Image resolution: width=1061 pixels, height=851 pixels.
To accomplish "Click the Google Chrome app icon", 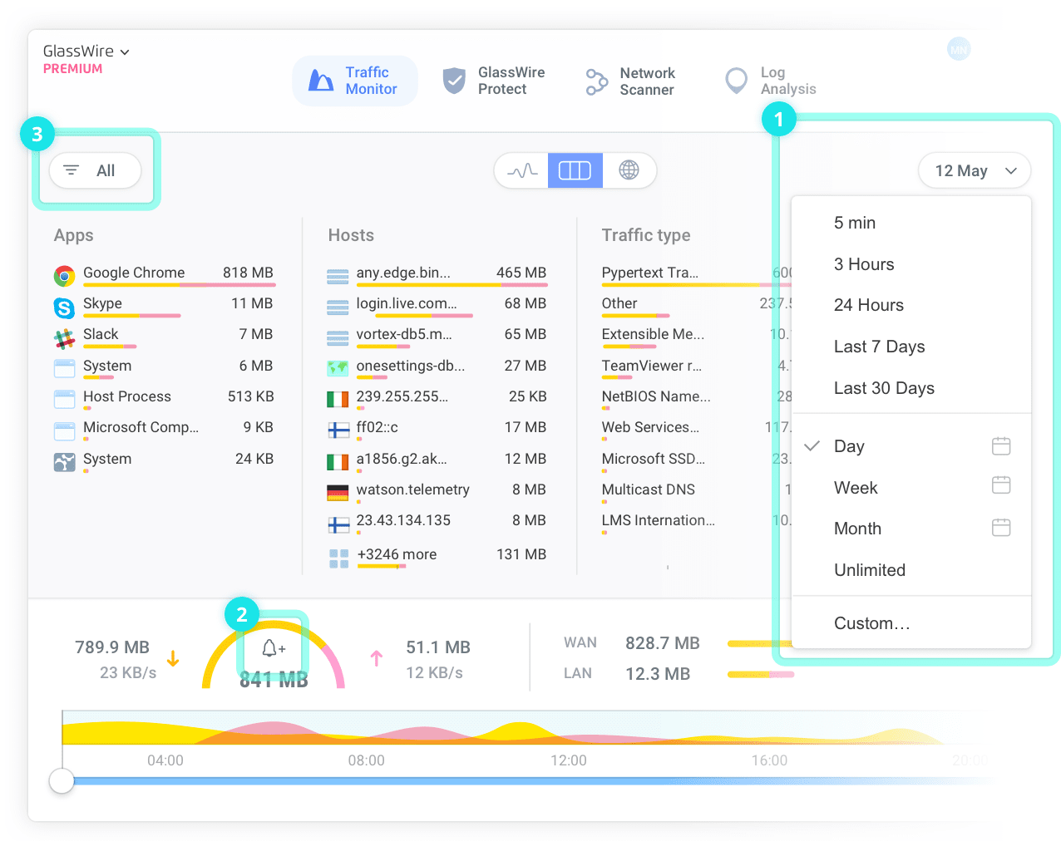I will point(64,275).
